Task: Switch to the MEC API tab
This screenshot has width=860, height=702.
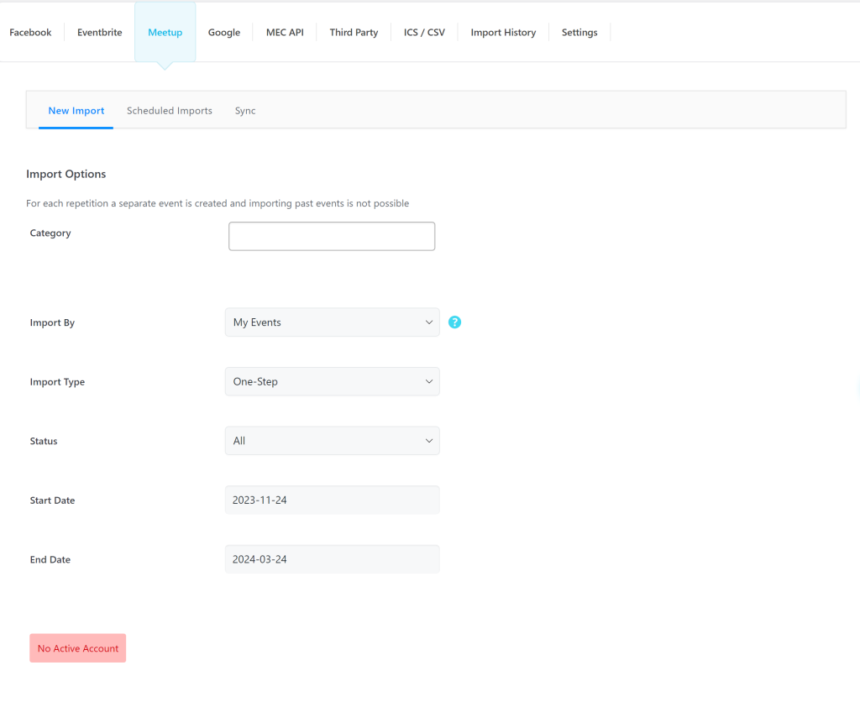Action: (x=284, y=32)
